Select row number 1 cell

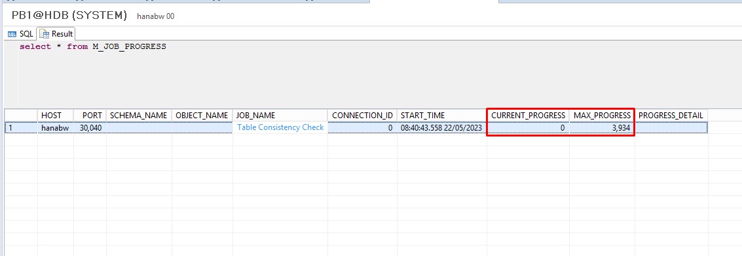(x=22, y=127)
